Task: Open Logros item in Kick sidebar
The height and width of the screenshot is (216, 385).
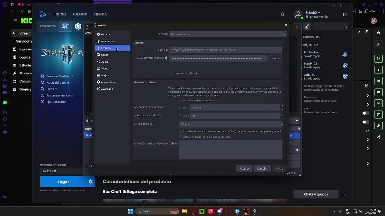Action: pyautogui.click(x=22, y=57)
